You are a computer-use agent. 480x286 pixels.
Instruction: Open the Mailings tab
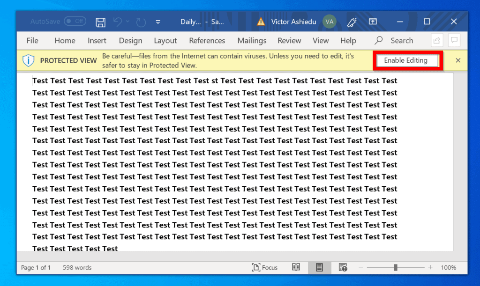pyautogui.click(x=252, y=41)
